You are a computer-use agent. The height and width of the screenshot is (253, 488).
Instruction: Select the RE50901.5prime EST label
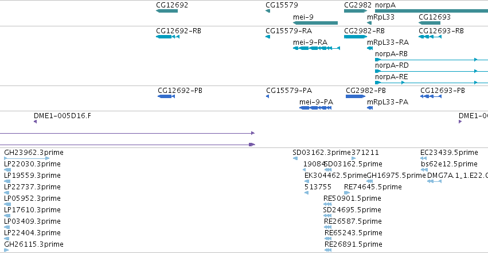(x=352, y=198)
